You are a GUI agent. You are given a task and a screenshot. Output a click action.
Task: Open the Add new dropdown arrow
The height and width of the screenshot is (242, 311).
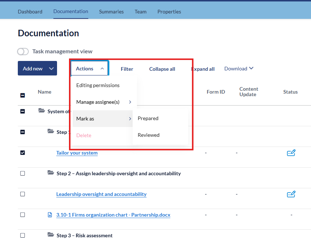coord(51,69)
